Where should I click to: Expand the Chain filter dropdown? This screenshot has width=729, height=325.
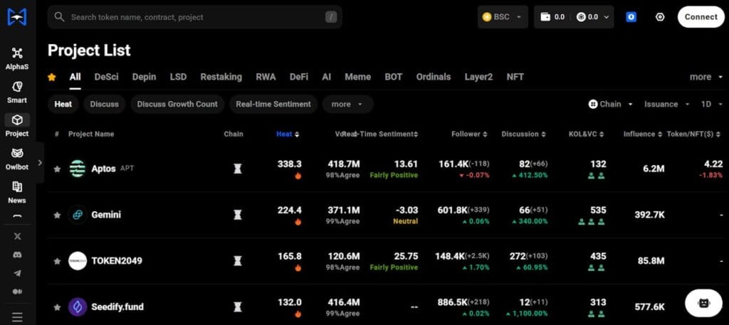point(611,104)
